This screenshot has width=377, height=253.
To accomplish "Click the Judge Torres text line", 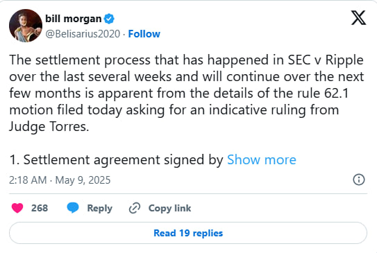I will click(x=49, y=126).
